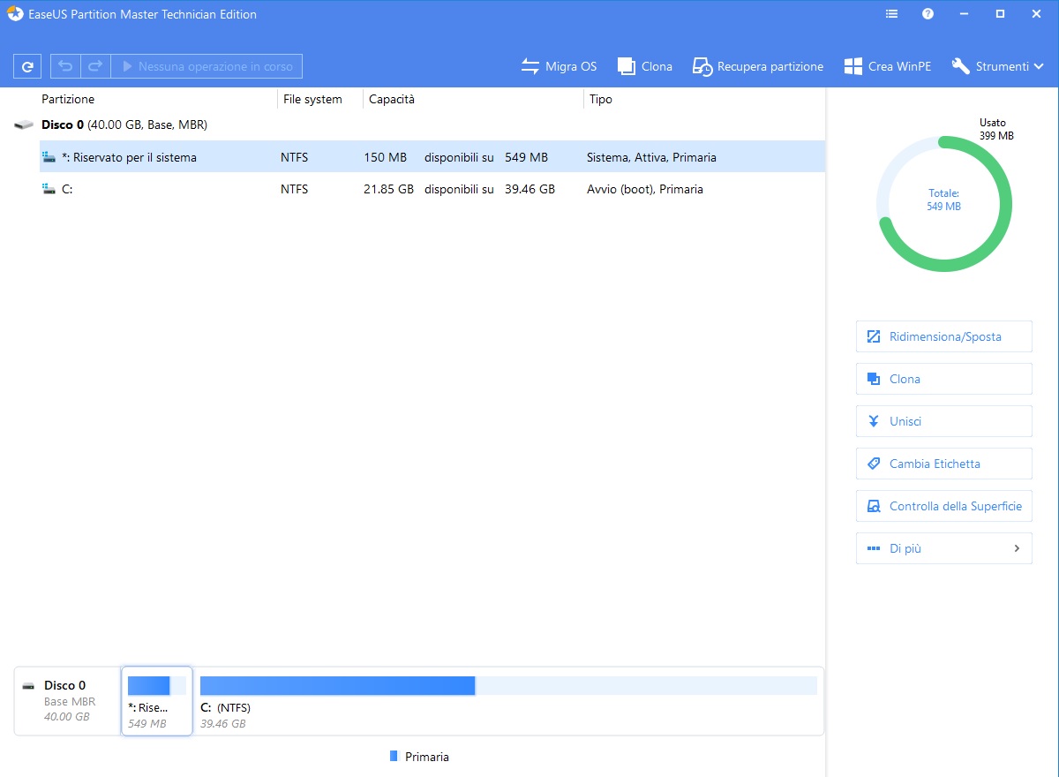This screenshot has width=1059, height=777.
Task: Open the title bar list menu icon
Action: tap(891, 14)
